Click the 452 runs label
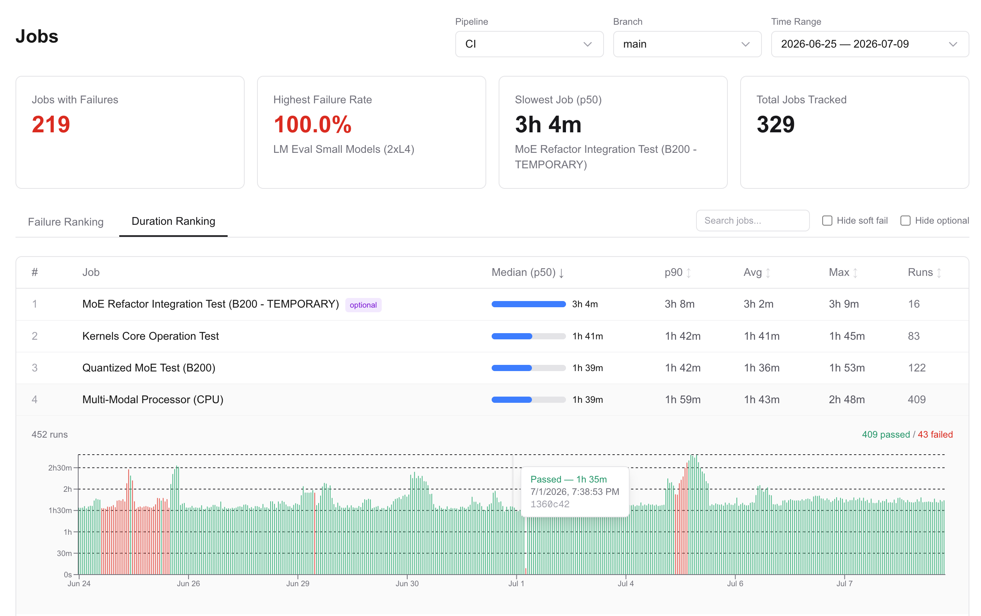981x616 pixels. click(50, 435)
